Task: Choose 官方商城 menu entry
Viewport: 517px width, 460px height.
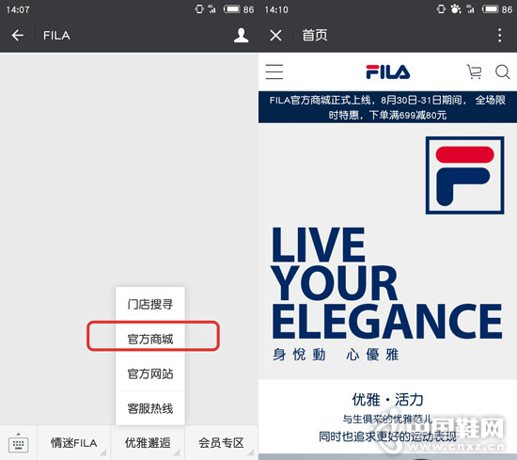Action: click(150, 339)
